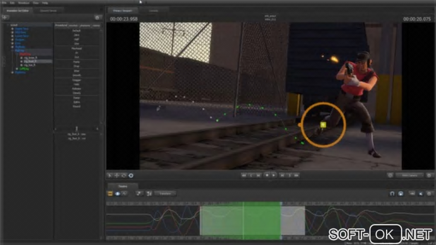436x245 pixels.
Task: Apply the Half procedural preset
Action: (77, 39)
